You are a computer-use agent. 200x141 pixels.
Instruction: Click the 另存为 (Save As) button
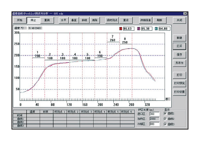[x=179, y=63]
